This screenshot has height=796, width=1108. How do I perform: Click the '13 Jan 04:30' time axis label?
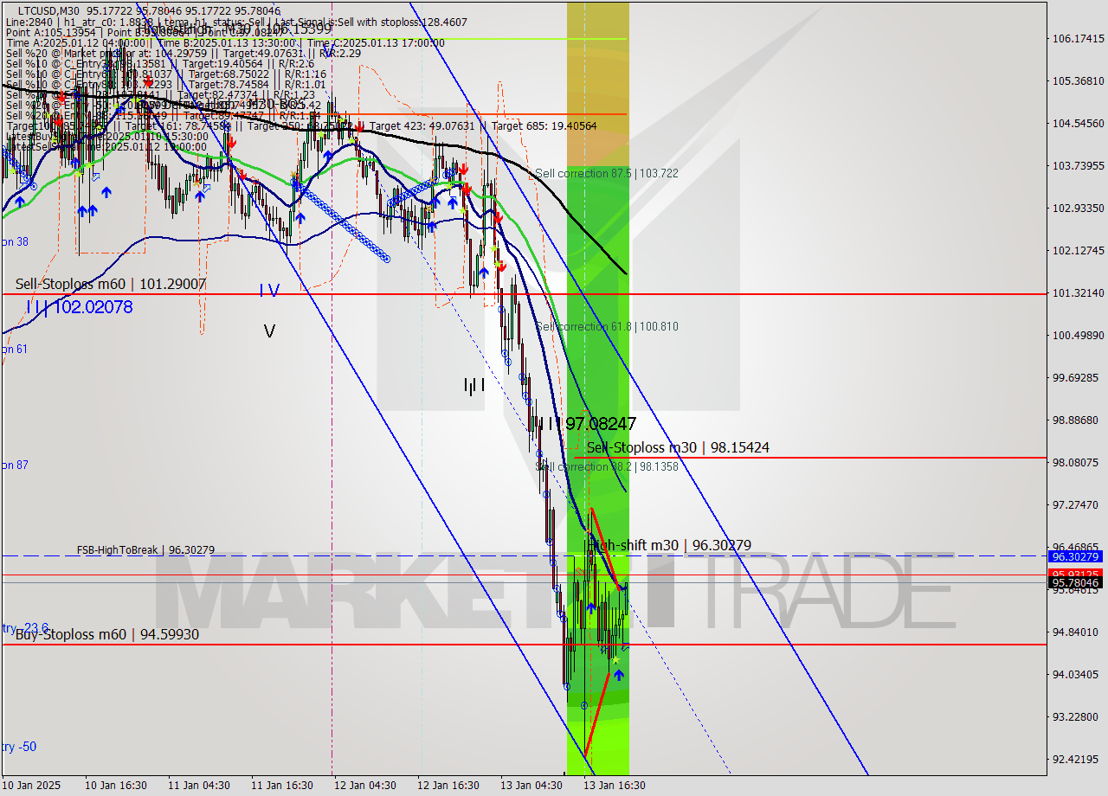(531, 786)
